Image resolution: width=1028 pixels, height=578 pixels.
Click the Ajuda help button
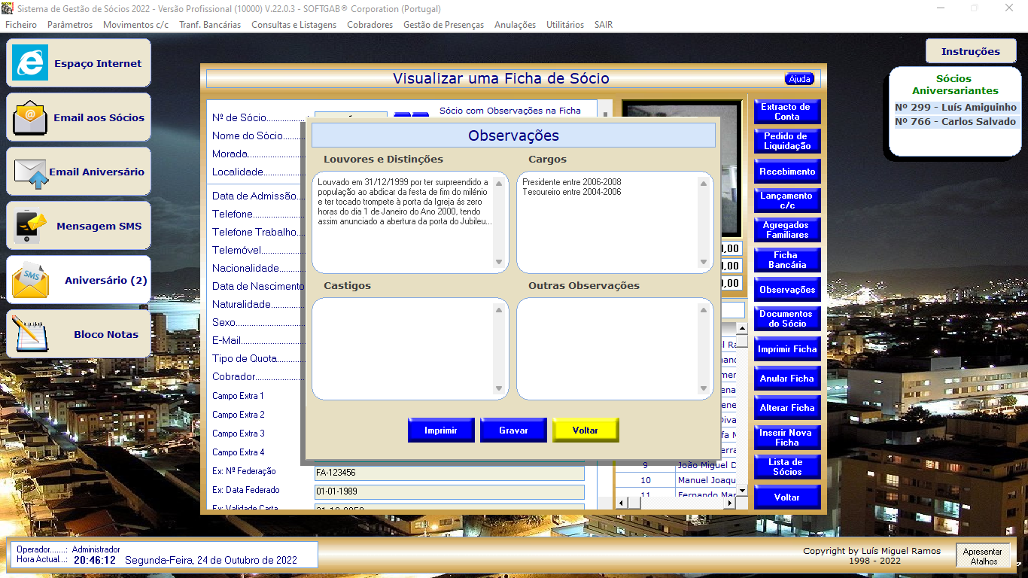[x=799, y=79]
